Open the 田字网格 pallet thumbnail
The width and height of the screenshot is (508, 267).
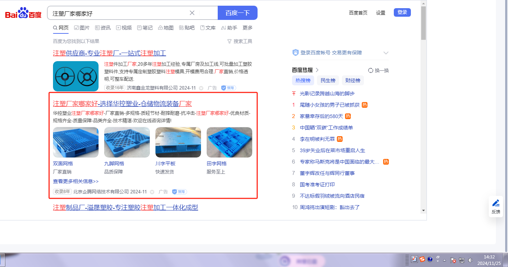click(x=229, y=142)
